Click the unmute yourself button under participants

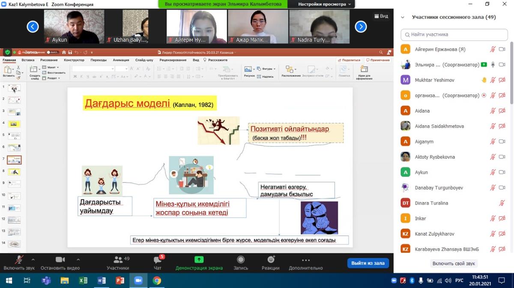tap(454, 264)
